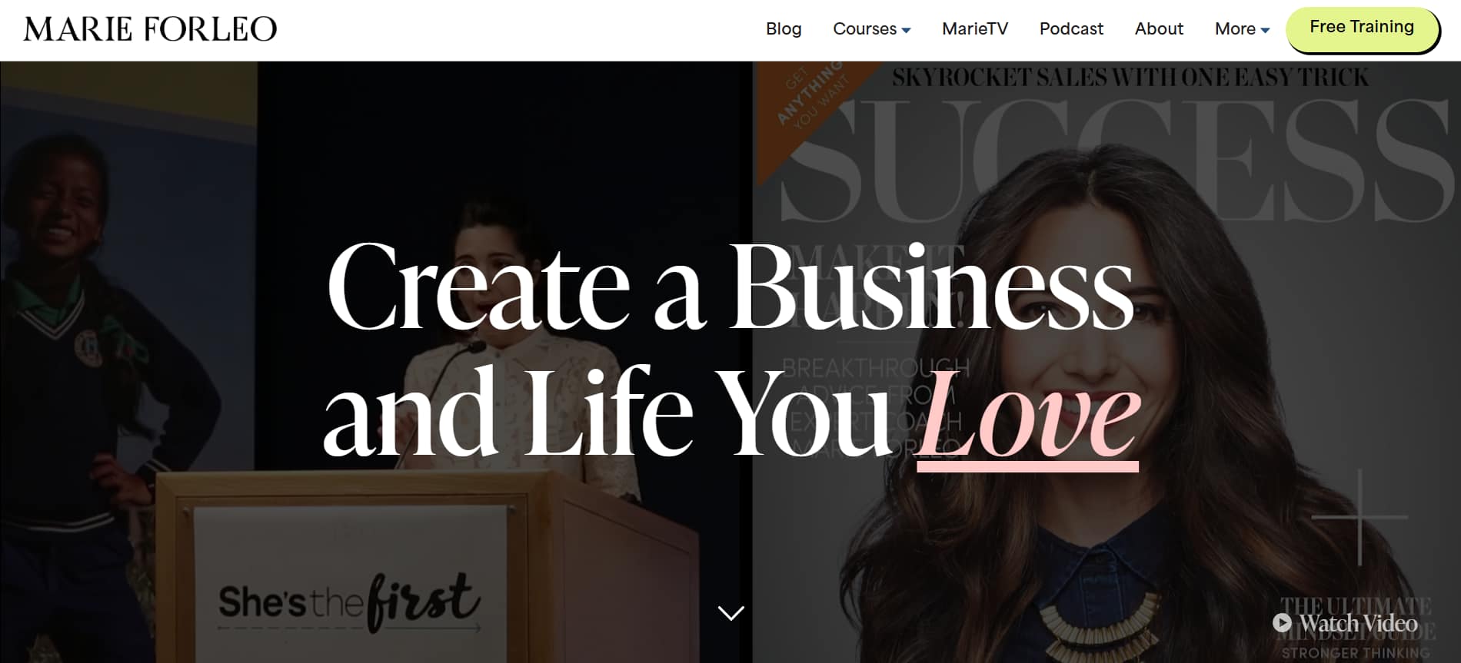Click the SUCCESS magazine title
Screen dimensions: 1461x663
1115,161
